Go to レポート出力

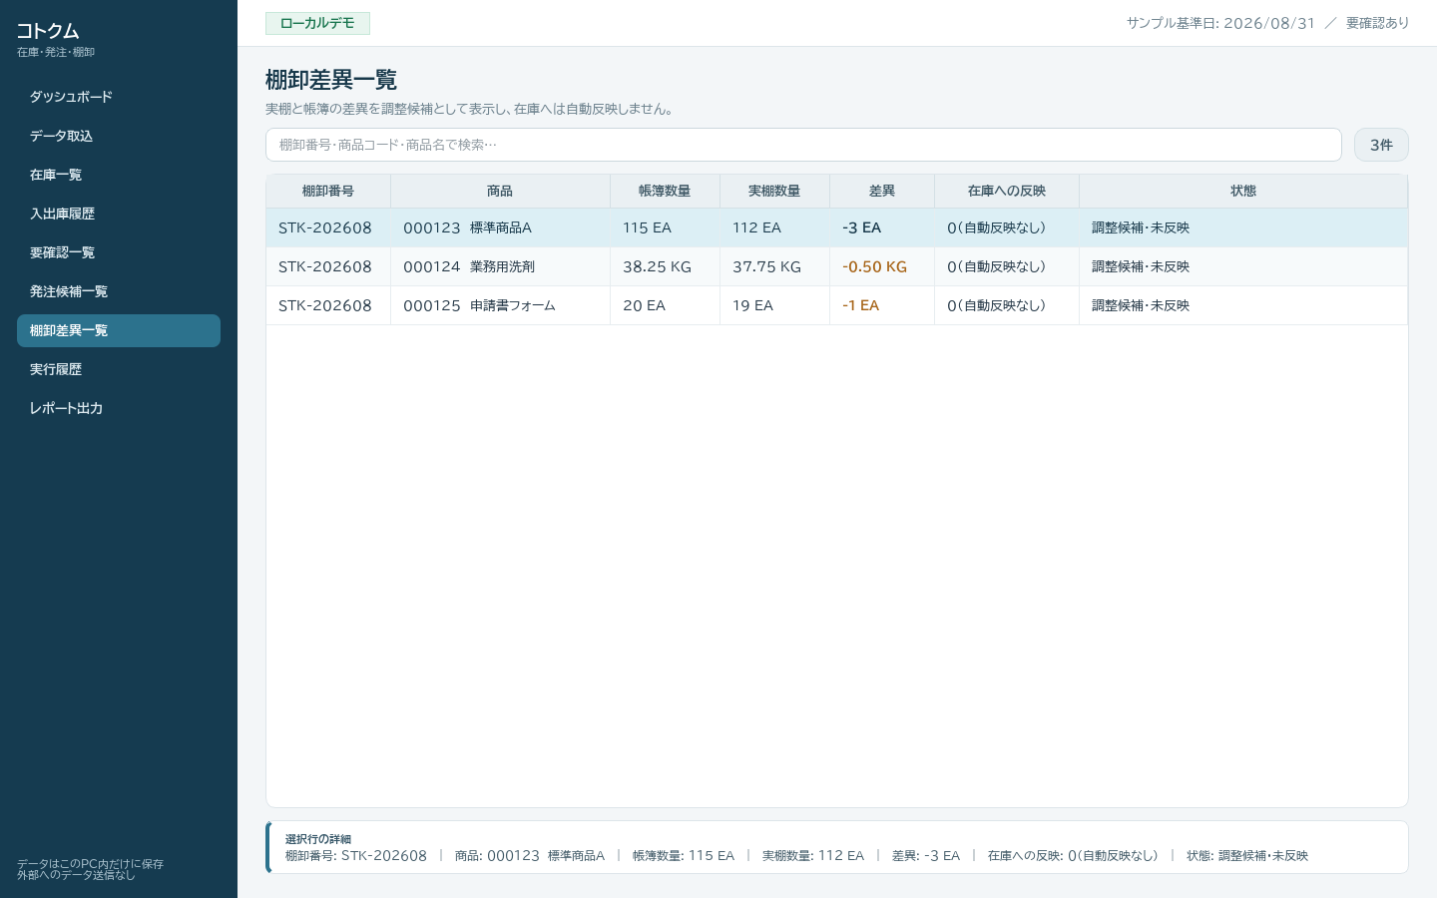point(119,408)
